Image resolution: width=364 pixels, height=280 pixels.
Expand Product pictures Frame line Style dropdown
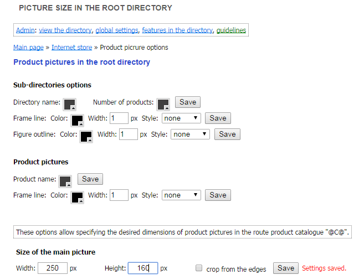coord(181,195)
